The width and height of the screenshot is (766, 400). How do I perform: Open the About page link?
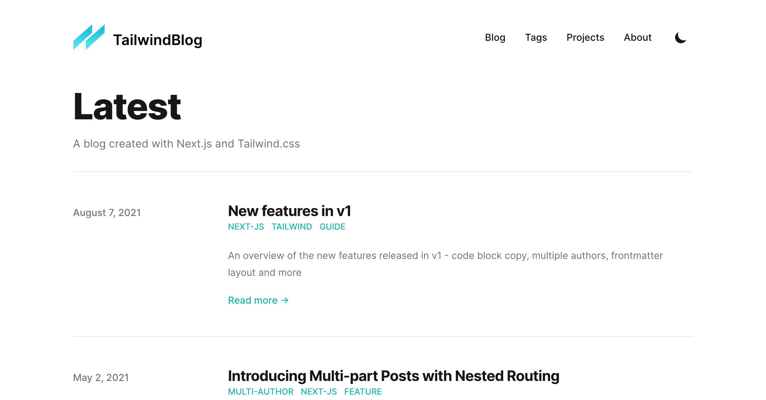(x=638, y=37)
